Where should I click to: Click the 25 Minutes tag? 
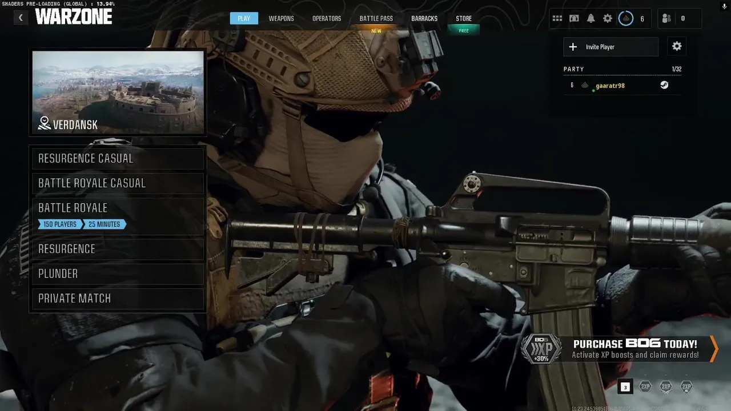pyautogui.click(x=104, y=224)
